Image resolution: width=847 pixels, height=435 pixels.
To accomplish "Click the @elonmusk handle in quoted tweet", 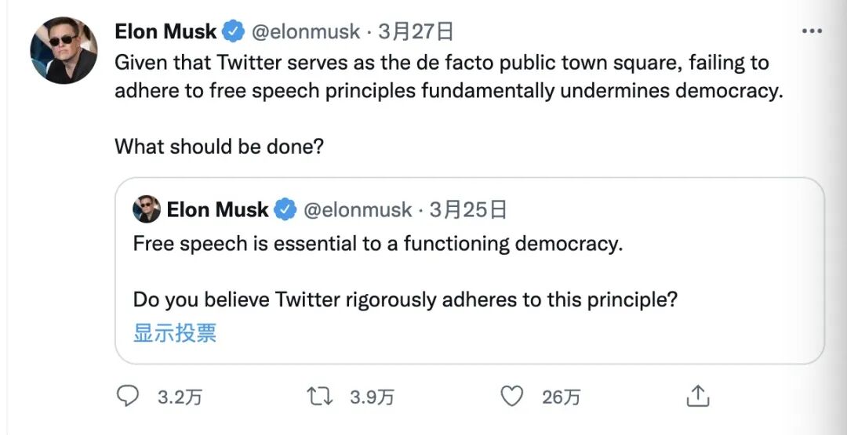I will pyautogui.click(x=357, y=210).
